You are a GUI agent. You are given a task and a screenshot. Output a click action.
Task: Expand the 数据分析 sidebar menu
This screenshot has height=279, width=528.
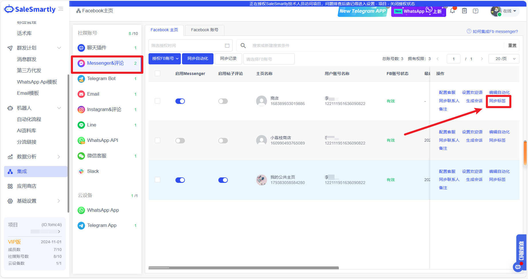(34, 157)
